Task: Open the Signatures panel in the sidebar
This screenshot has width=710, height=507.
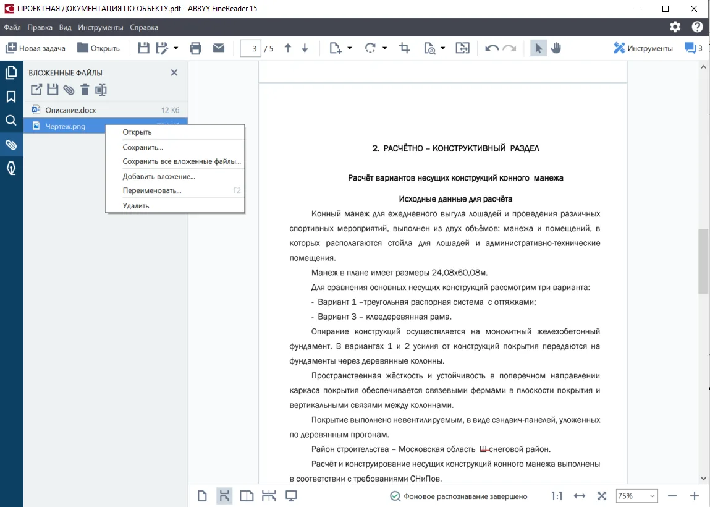Action: [x=11, y=169]
